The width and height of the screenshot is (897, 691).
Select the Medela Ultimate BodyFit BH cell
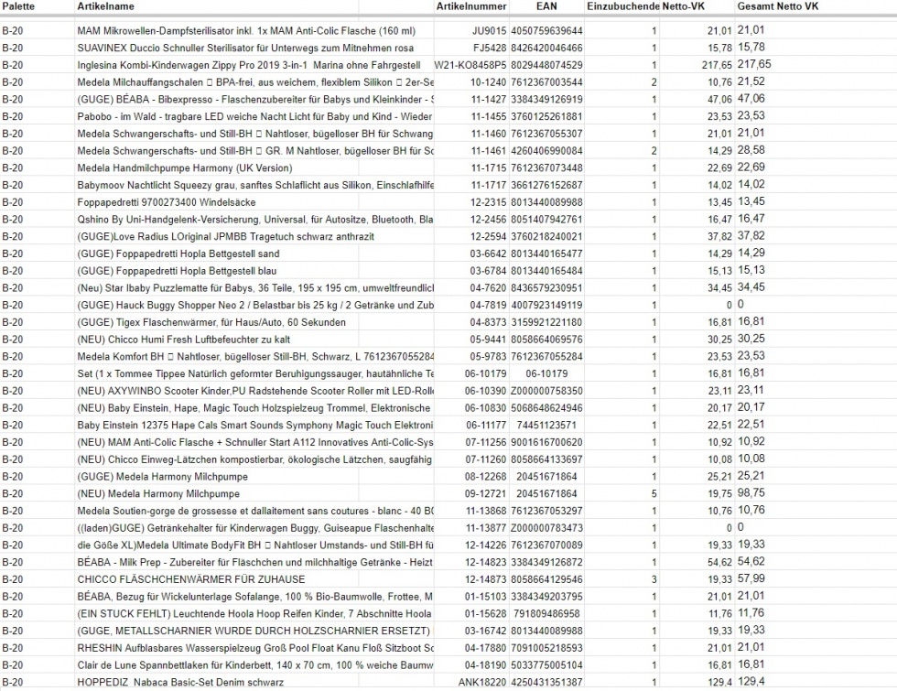(x=255, y=545)
